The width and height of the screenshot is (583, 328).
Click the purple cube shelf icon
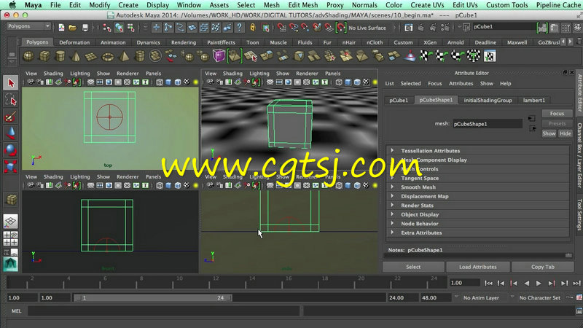click(x=219, y=56)
